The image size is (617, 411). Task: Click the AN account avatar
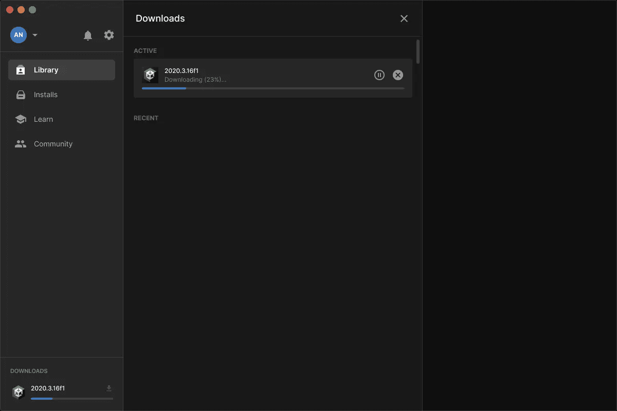(x=18, y=35)
